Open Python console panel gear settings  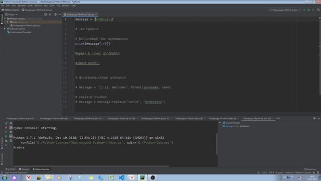pos(314,119)
